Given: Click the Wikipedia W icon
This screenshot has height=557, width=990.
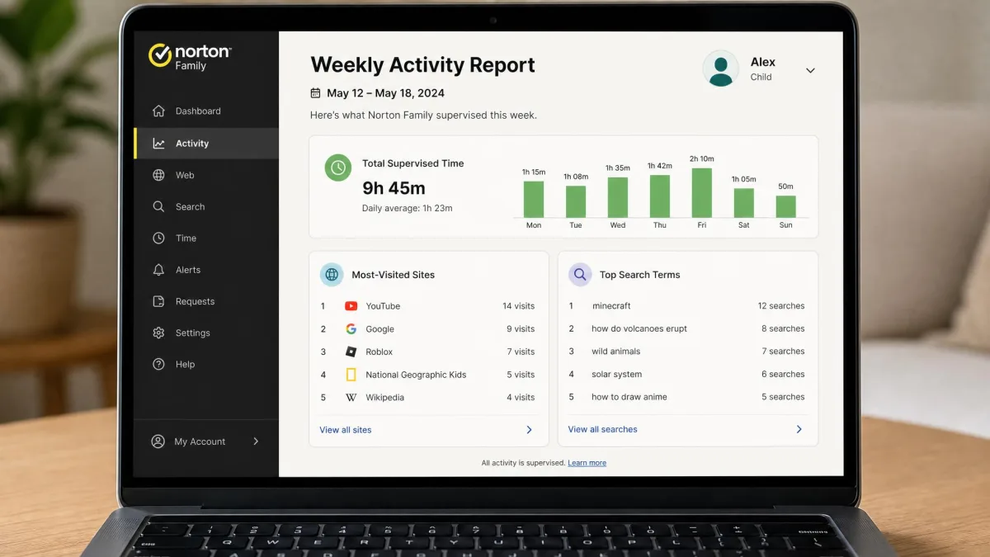Looking at the screenshot, I should point(351,397).
